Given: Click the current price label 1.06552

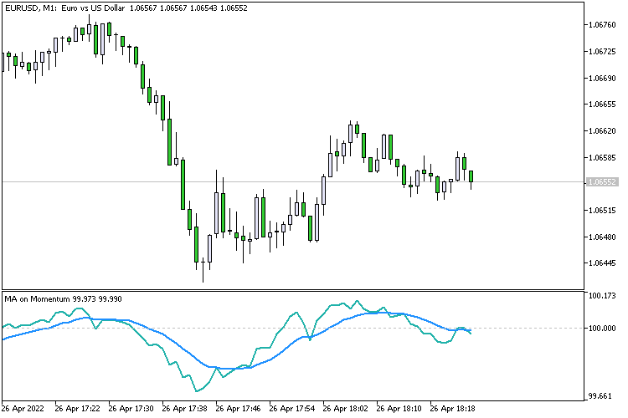Looking at the screenshot, I should (602, 182).
